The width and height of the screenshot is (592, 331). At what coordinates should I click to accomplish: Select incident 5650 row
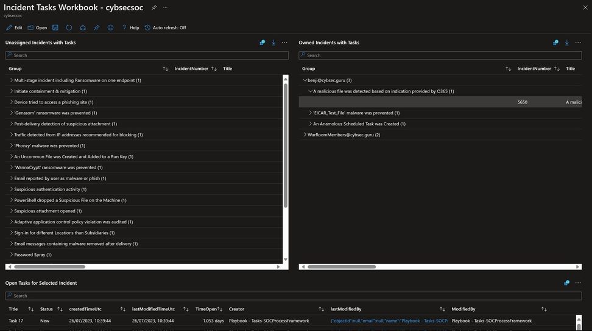(x=440, y=102)
